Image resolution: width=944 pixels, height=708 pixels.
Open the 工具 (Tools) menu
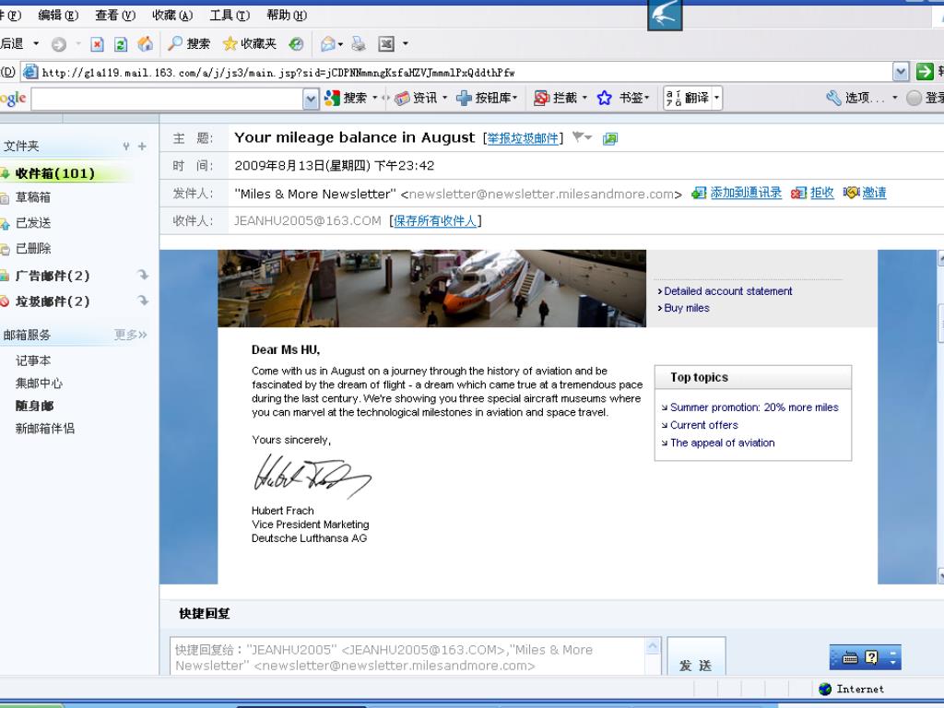point(230,15)
